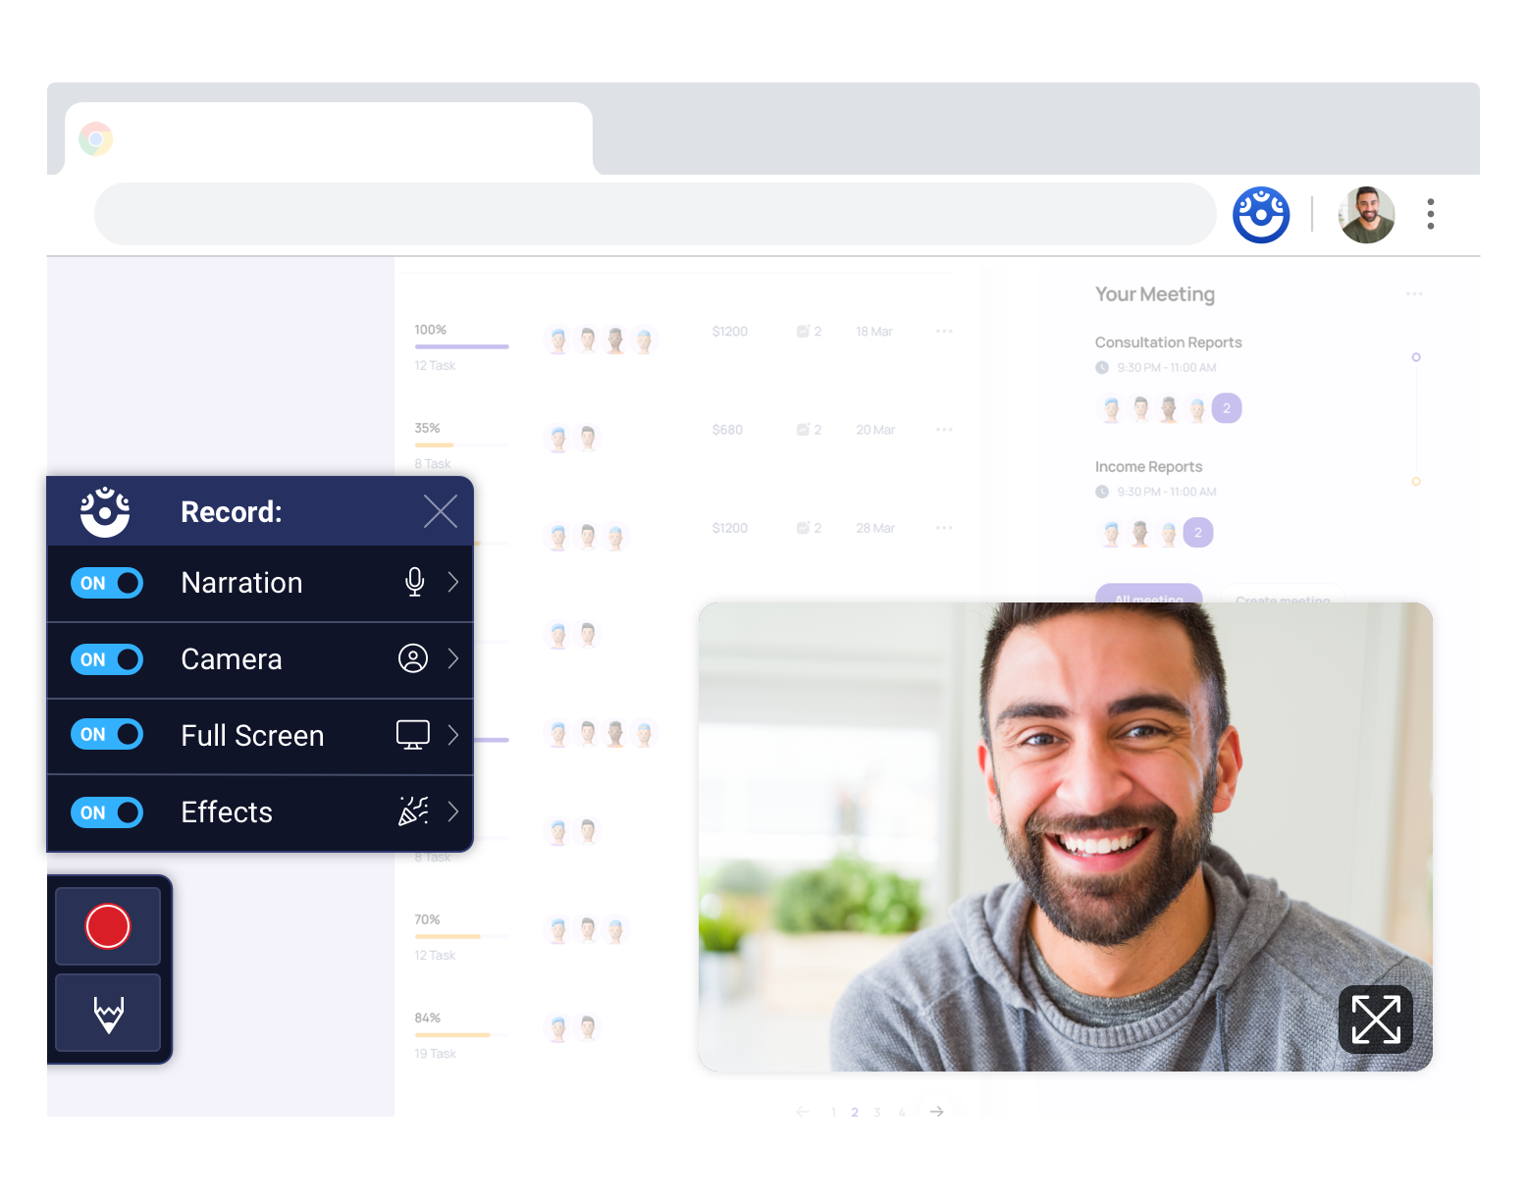Expand the webcam preview to fullscreen
The width and height of the screenshot is (1527, 1203).
(1375, 1020)
